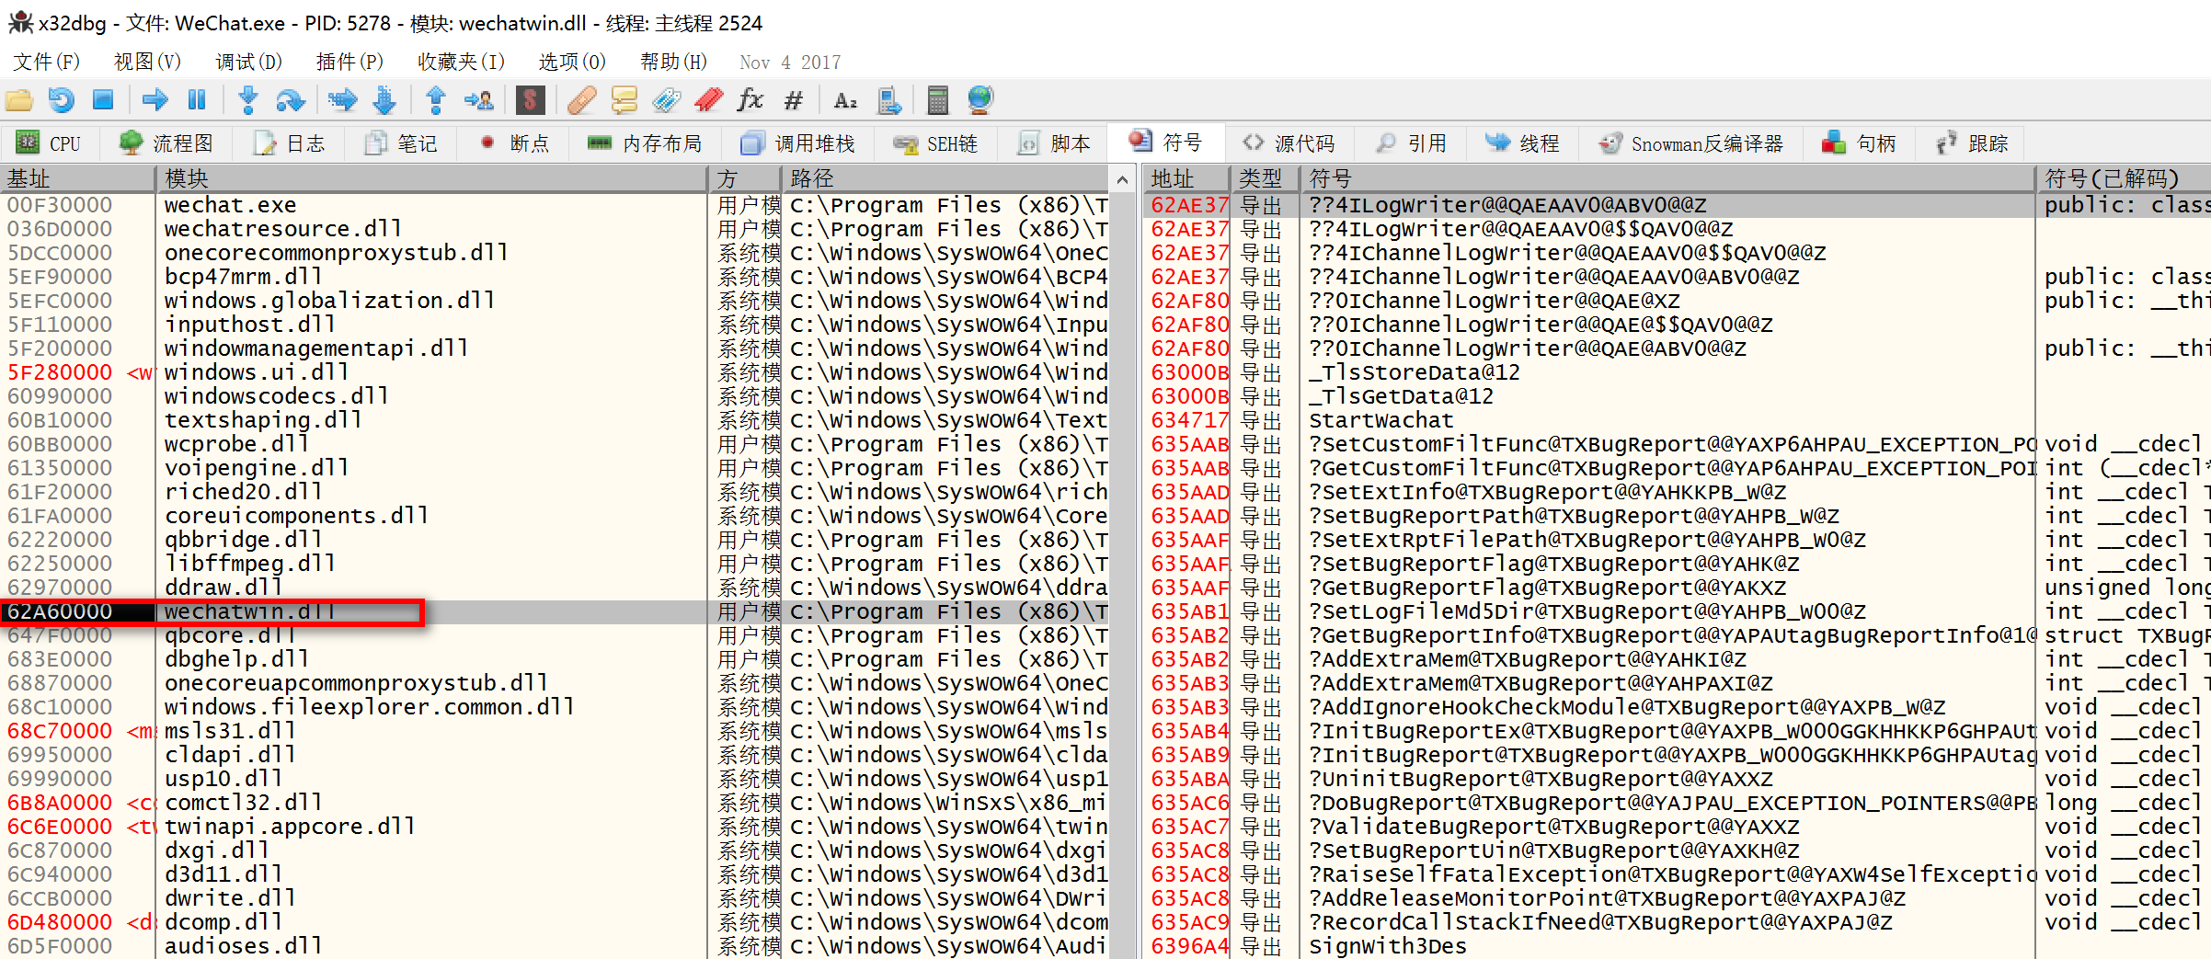The height and width of the screenshot is (959, 2211).
Task: Switch to the 引用 tab
Action: pos(1412,143)
